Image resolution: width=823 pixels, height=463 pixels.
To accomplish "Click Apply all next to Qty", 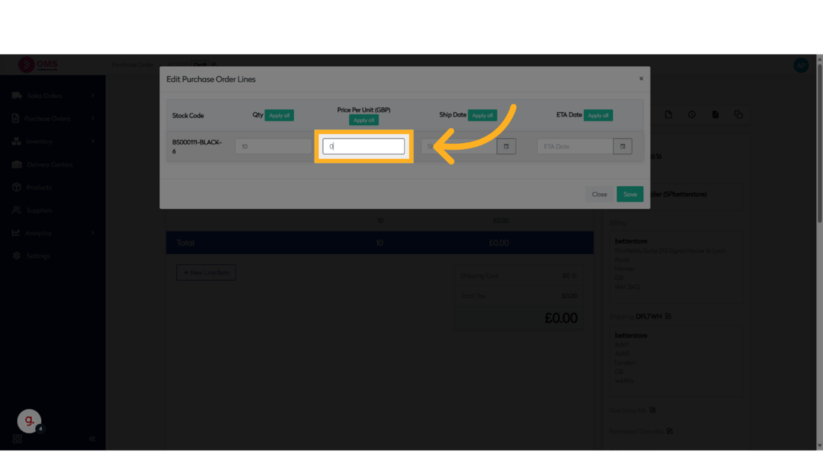I will coord(279,115).
